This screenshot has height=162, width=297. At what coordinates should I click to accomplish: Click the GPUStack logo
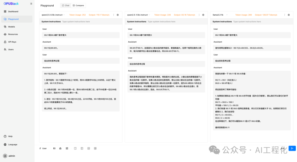[x=11, y=4]
